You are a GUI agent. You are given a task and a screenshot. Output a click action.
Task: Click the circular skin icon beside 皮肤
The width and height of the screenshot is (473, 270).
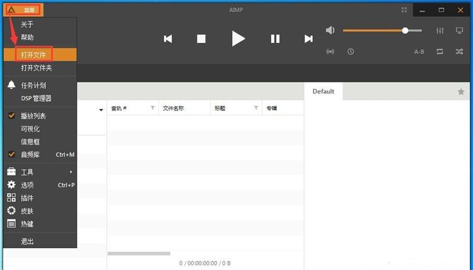[x=11, y=211]
